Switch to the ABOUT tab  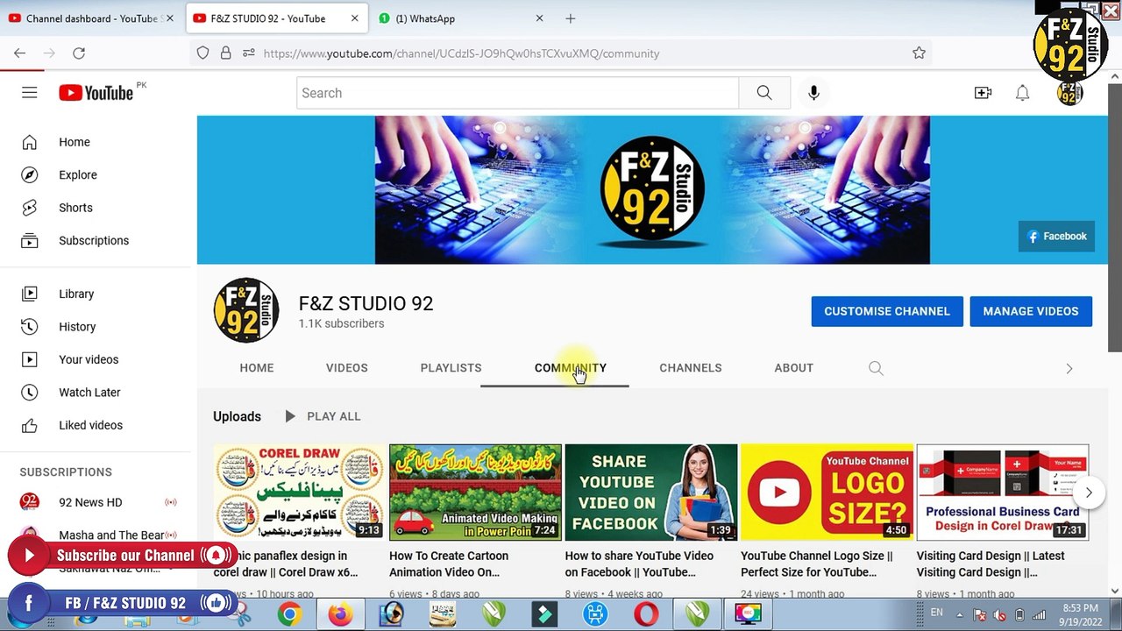point(794,368)
